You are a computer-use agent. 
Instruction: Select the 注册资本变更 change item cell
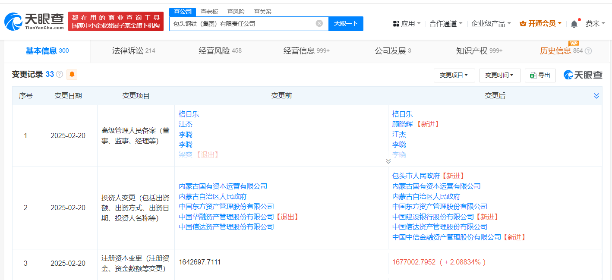pos(136,263)
